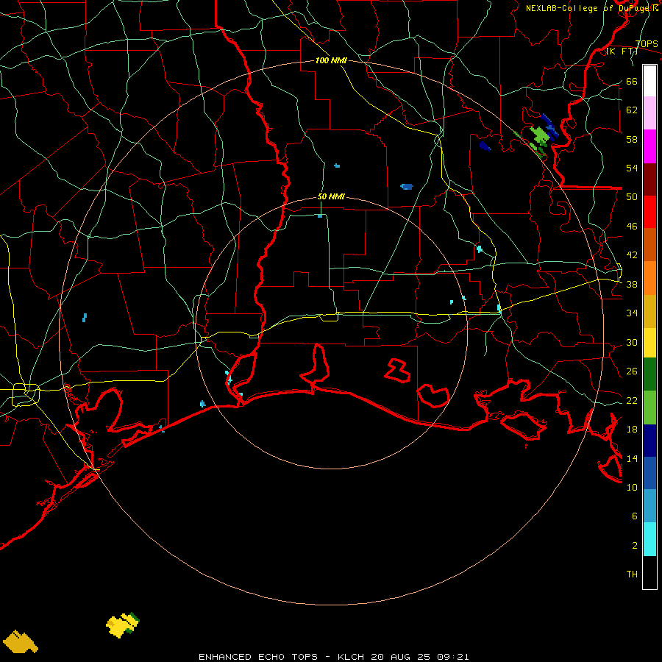
Task: Click the black TH threshold legend swatch
Action: tap(649, 572)
